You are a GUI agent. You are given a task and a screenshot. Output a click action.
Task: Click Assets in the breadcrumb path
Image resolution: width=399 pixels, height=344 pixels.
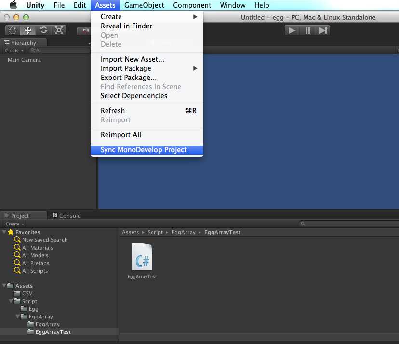[x=130, y=232]
